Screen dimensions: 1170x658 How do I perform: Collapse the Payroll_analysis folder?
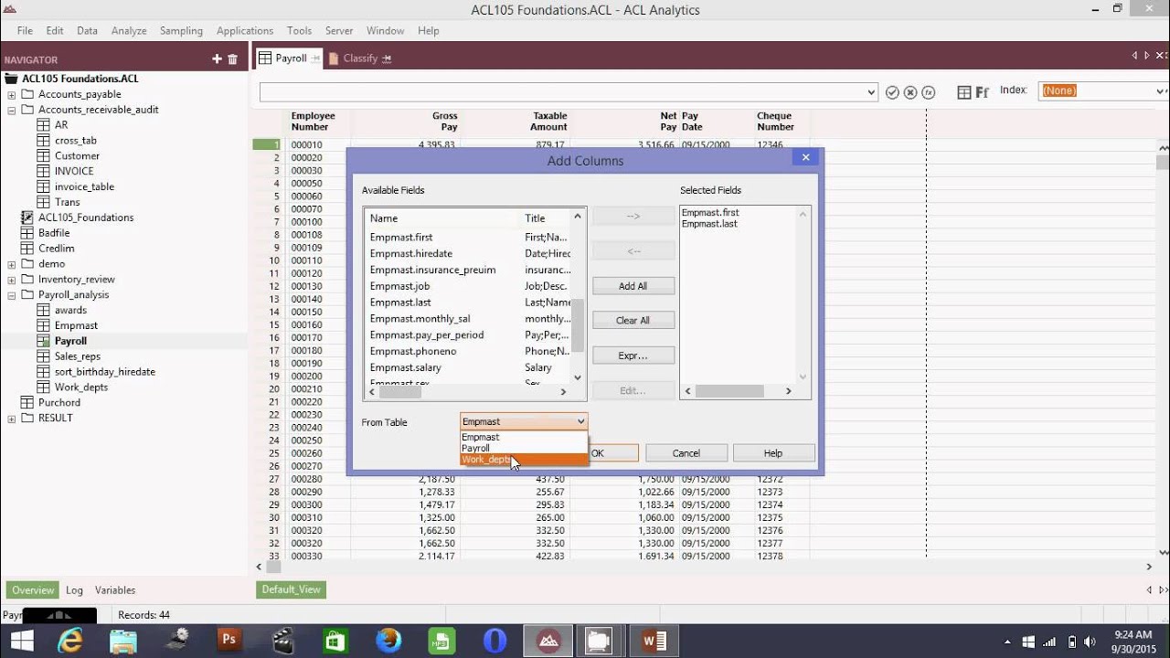pos(11,295)
